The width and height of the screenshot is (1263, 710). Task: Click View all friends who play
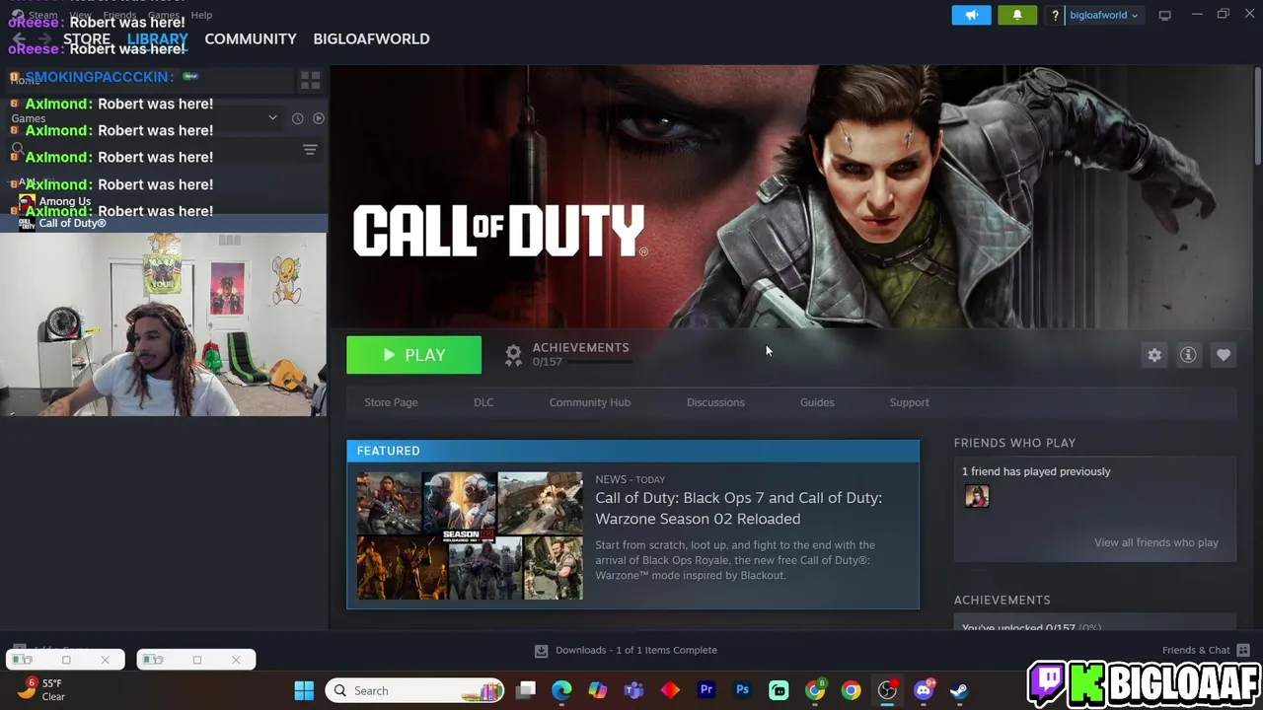click(x=1155, y=542)
